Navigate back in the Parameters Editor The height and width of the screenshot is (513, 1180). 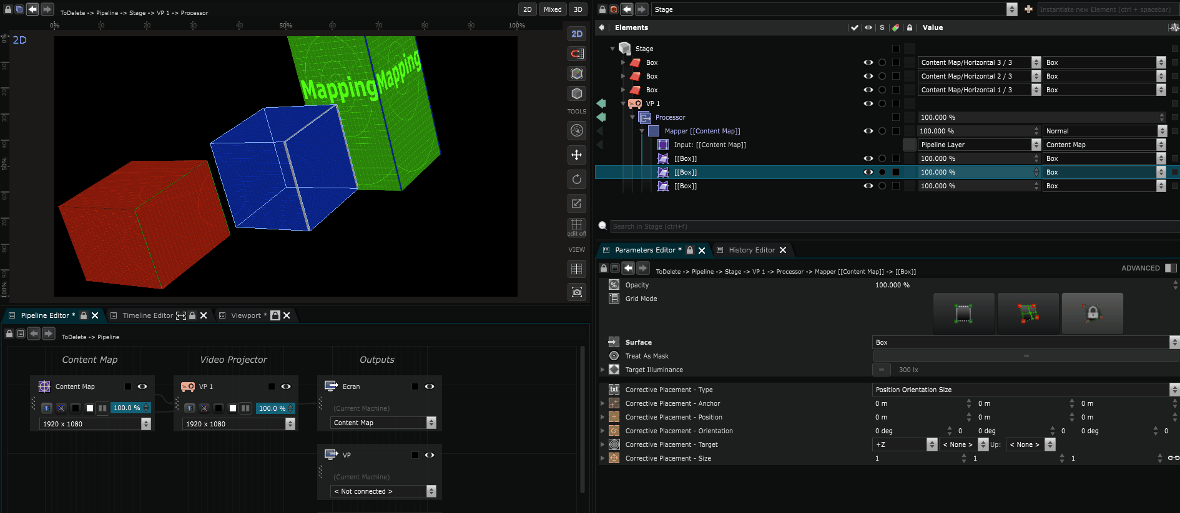pyautogui.click(x=628, y=268)
